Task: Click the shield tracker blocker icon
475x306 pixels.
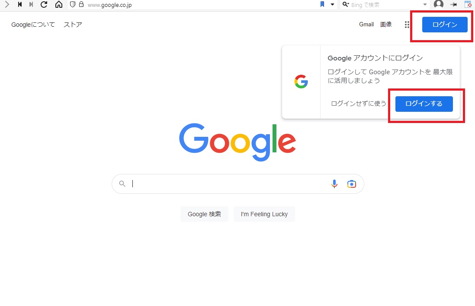Action: click(x=73, y=5)
